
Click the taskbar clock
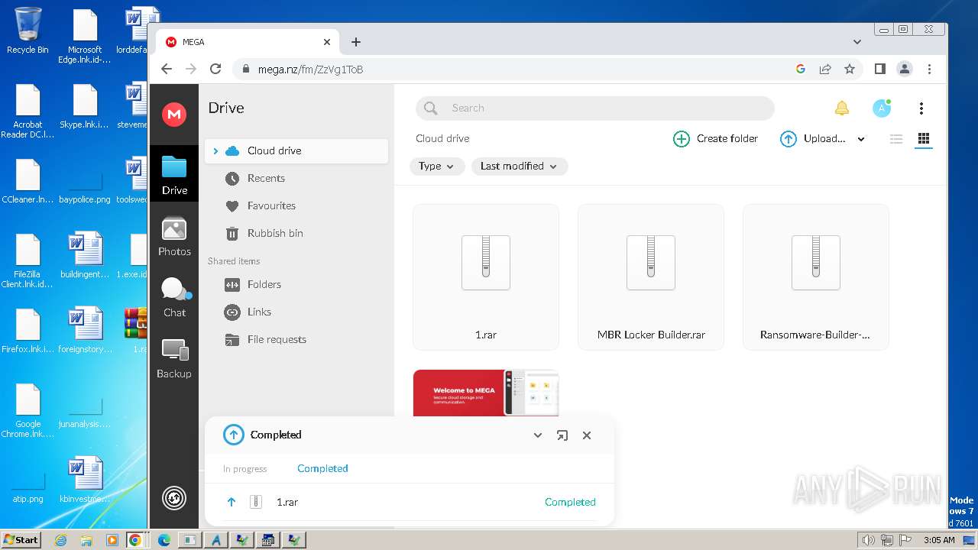939,540
